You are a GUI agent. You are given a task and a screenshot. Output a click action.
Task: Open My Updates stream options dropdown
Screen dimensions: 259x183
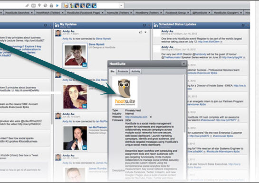(x=149, y=25)
